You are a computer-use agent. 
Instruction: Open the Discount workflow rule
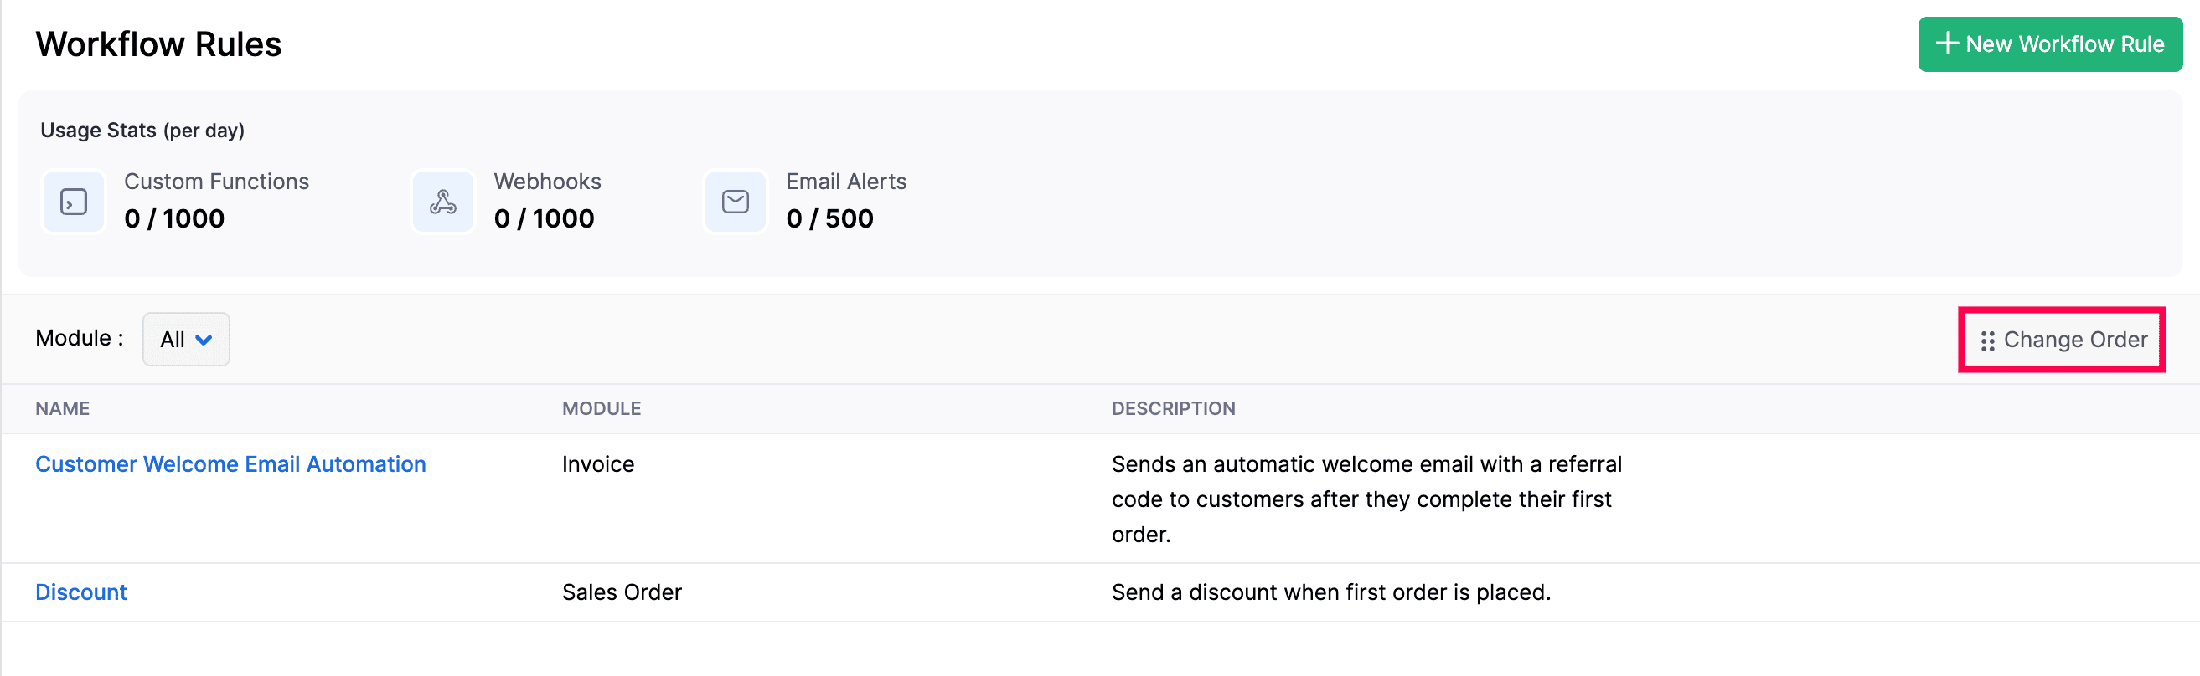click(x=81, y=592)
